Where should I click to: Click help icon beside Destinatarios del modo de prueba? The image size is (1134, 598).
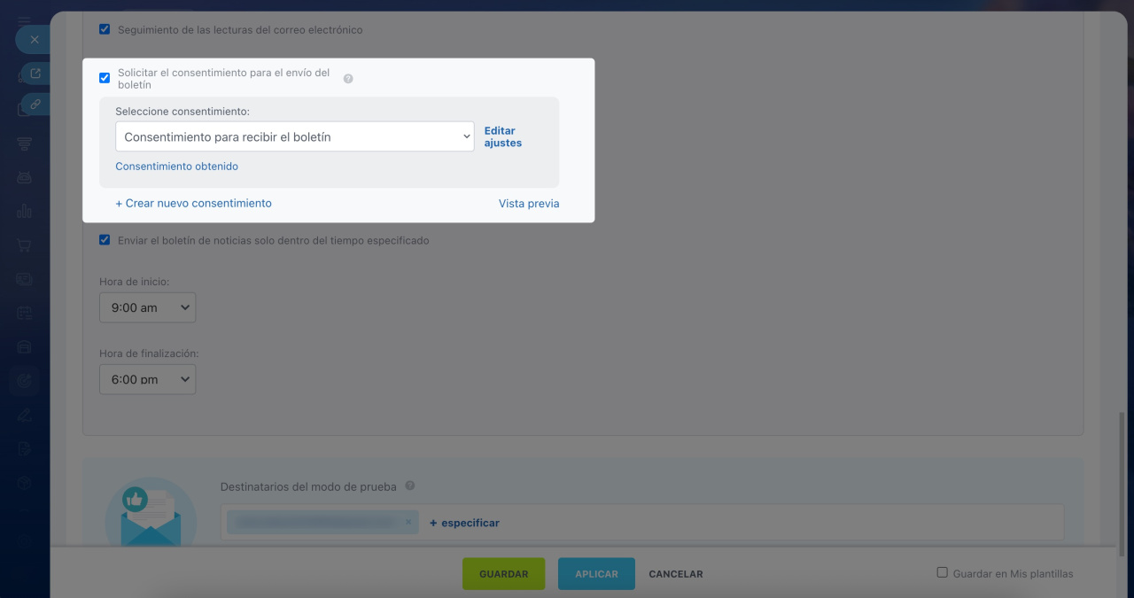(409, 486)
